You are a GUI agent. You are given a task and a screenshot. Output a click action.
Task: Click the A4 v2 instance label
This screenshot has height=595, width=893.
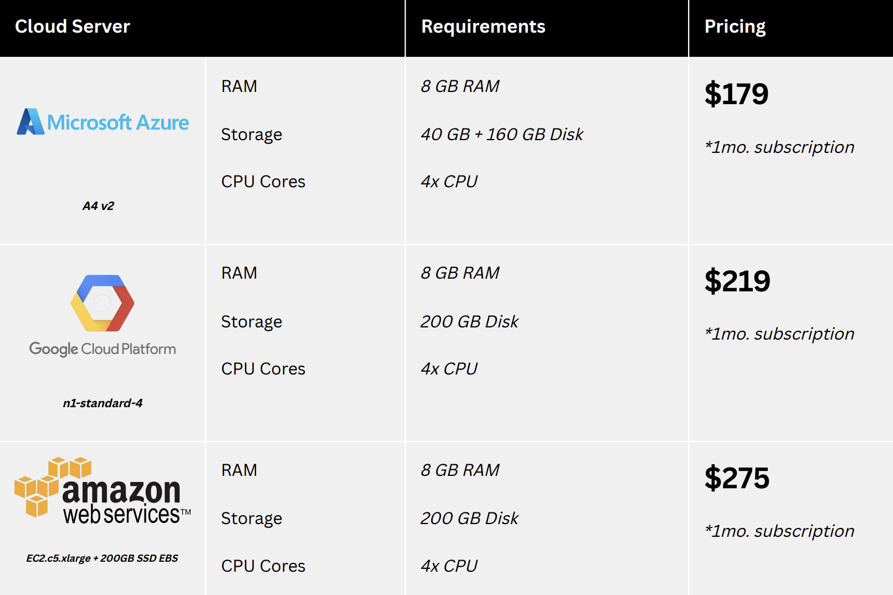pos(98,206)
